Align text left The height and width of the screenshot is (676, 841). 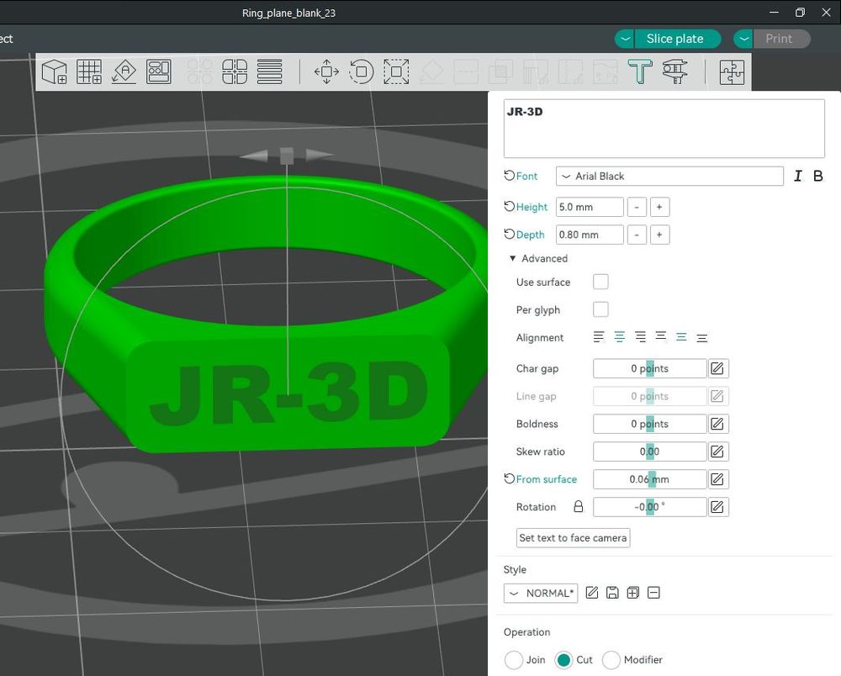point(599,337)
